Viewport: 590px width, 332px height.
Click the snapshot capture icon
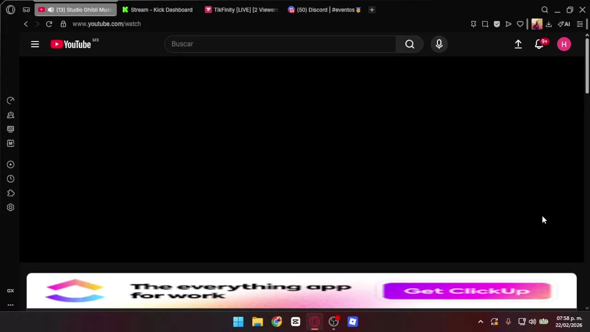(x=485, y=24)
